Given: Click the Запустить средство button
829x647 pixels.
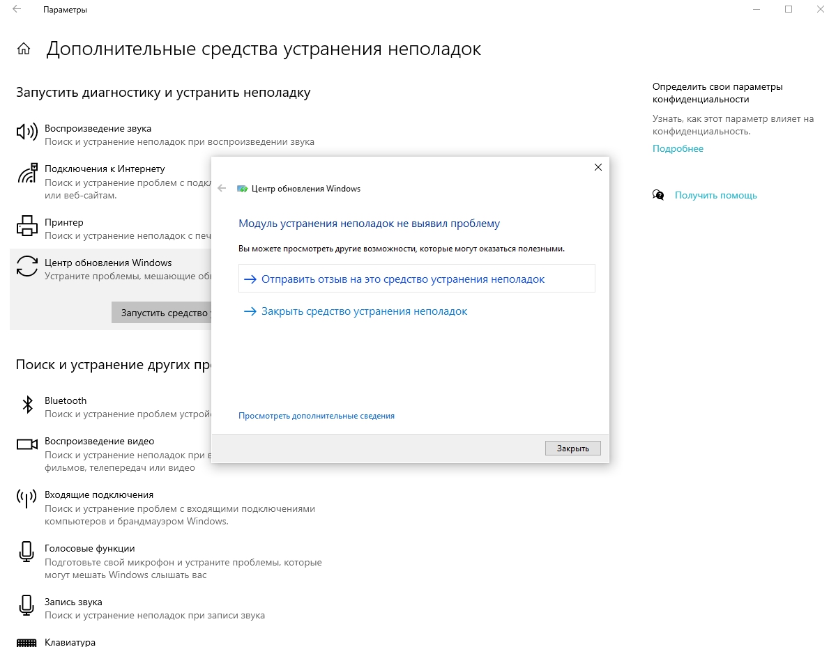Looking at the screenshot, I should (x=161, y=313).
